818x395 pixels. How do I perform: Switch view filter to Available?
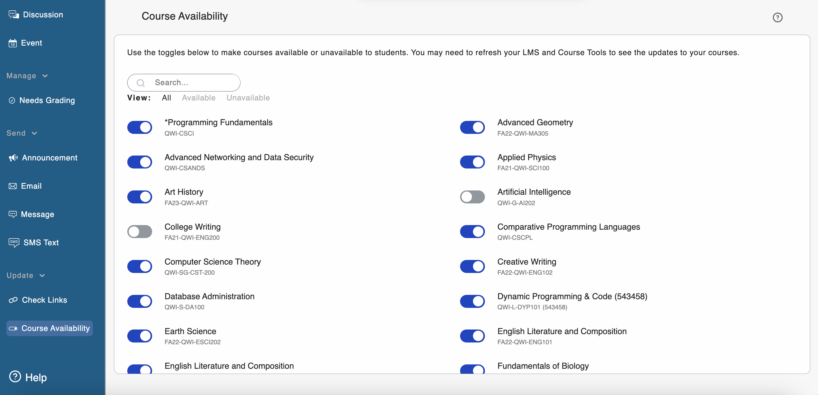coord(199,98)
